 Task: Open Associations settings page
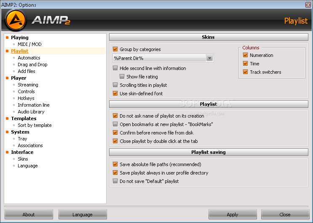[x=30, y=145]
